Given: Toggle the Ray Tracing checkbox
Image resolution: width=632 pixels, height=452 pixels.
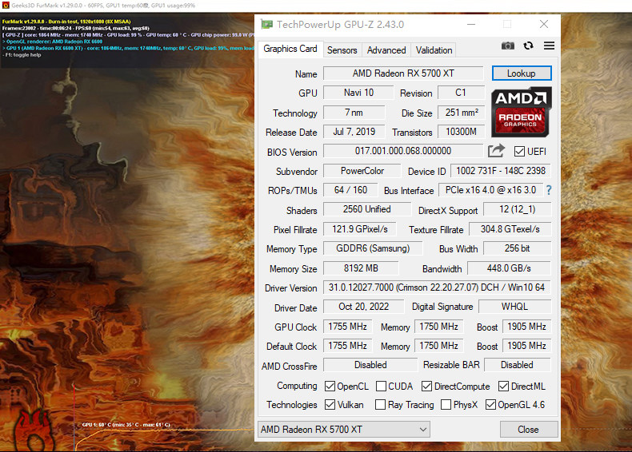Looking at the screenshot, I should (380, 405).
